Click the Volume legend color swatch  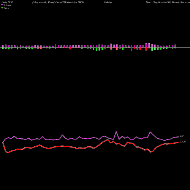(2, 5)
